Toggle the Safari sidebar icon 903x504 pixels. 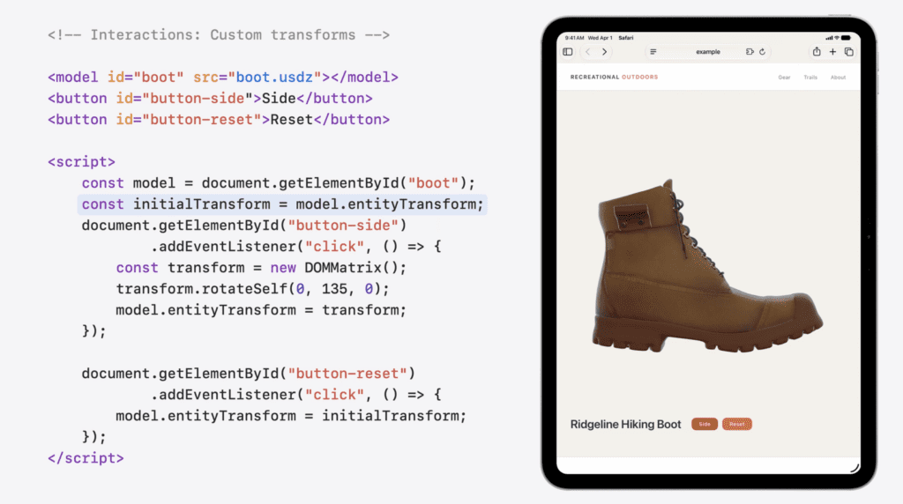(x=568, y=52)
